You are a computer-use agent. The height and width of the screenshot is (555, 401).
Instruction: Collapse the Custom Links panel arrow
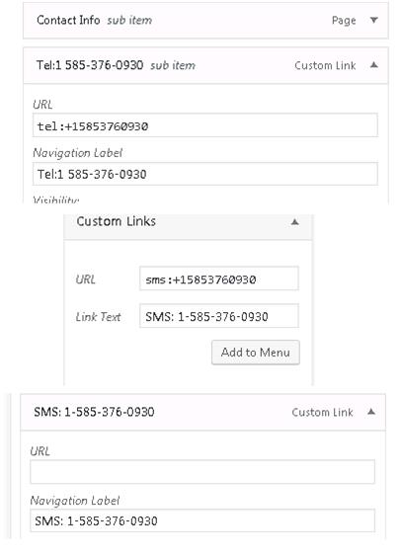click(x=294, y=222)
